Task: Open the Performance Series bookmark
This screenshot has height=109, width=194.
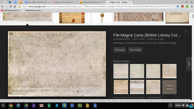Action: coord(32,11)
